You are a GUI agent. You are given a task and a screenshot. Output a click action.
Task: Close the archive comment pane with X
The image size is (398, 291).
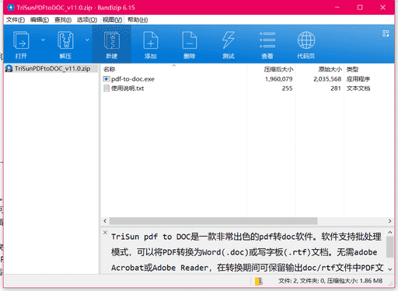click(x=105, y=232)
